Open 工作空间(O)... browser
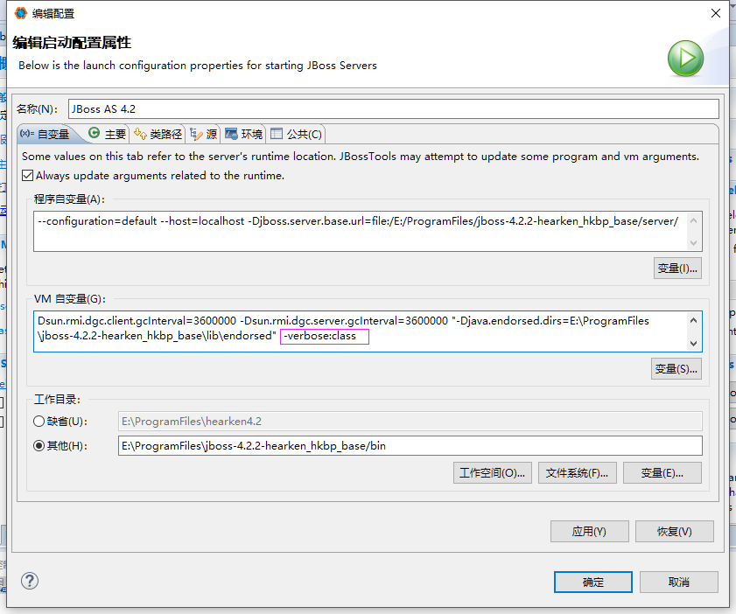Viewport: 736px width, 614px height. pyautogui.click(x=493, y=473)
